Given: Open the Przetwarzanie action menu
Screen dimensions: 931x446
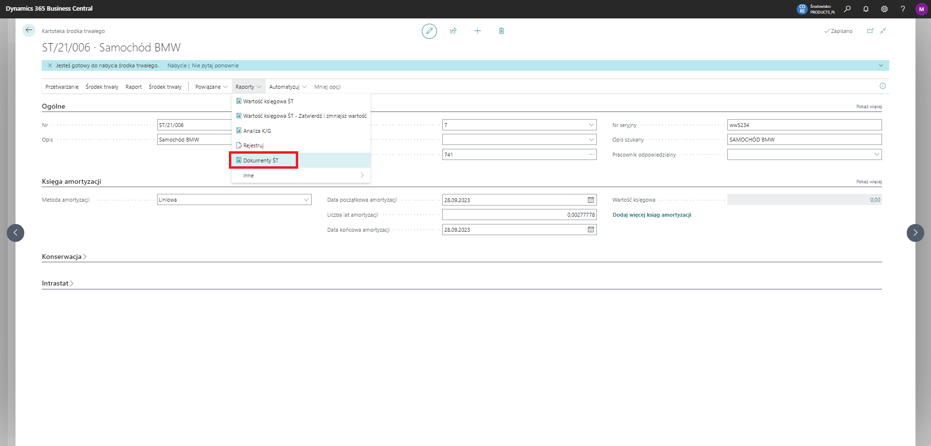Looking at the screenshot, I should point(62,87).
